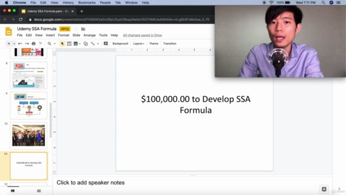Screen dimensions: 346x195
Task: Open the insert image dropdown arrow
Action: [x=79, y=44]
